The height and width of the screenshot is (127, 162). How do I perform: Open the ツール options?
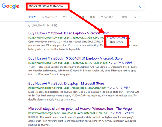[137, 17]
